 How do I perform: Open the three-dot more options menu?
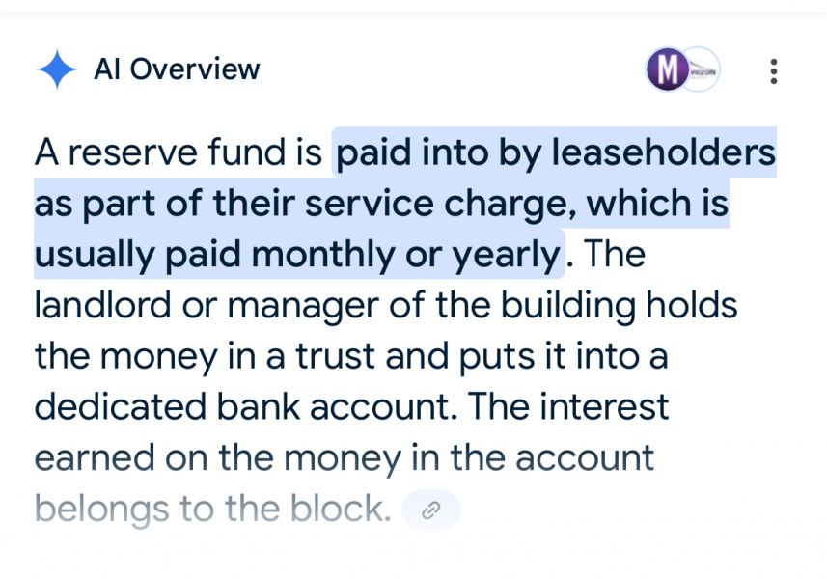pyautogui.click(x=773, y=70)
